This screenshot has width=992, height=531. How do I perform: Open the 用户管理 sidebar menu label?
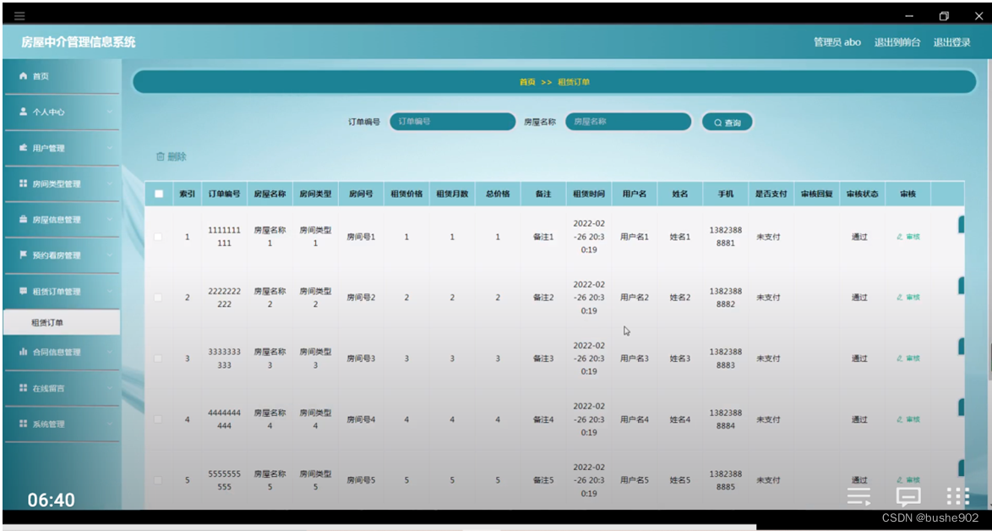tap(49, 148)
